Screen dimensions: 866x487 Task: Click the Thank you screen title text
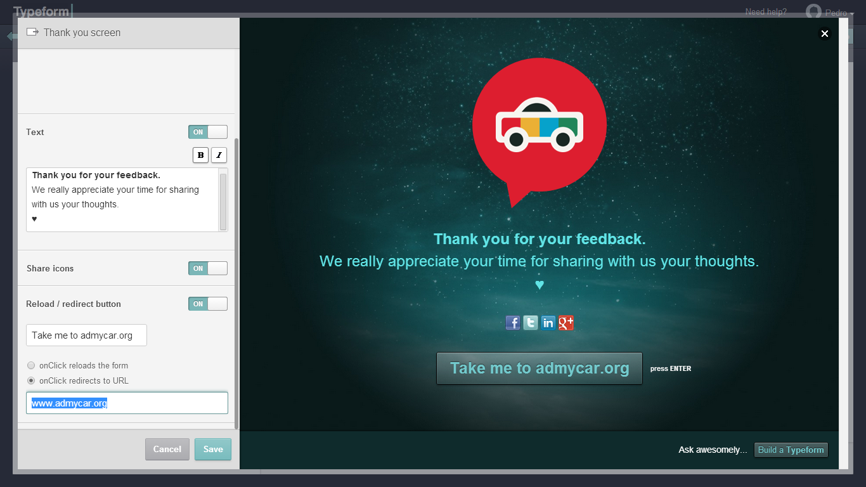pyautogui.click(x=82, y=32)
